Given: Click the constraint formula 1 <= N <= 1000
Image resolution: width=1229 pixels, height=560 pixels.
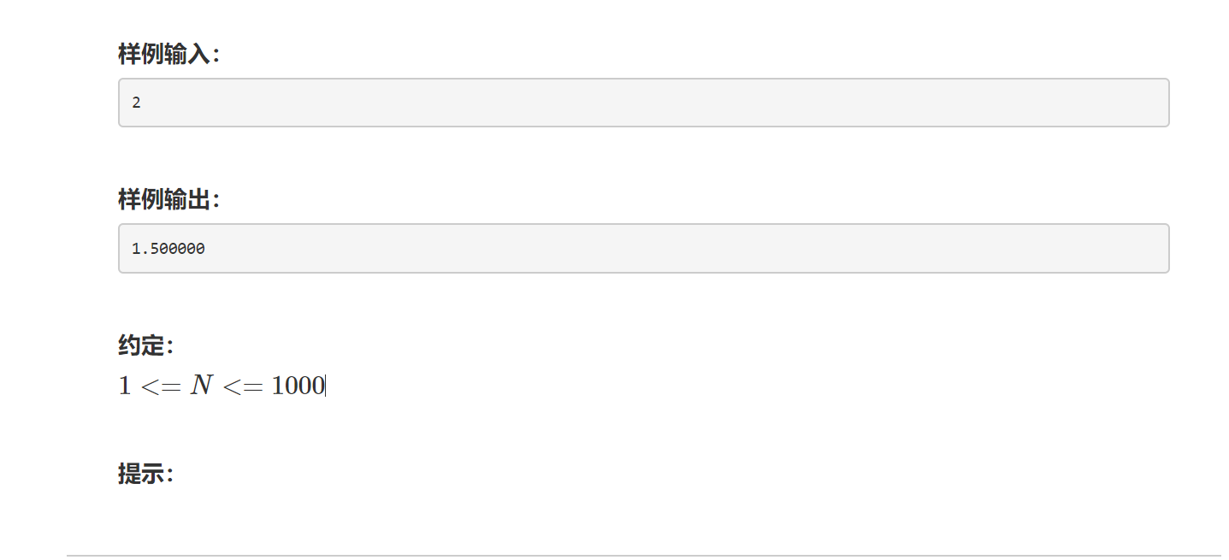Looking at the screenshot, I should click(x=221, y=386).
